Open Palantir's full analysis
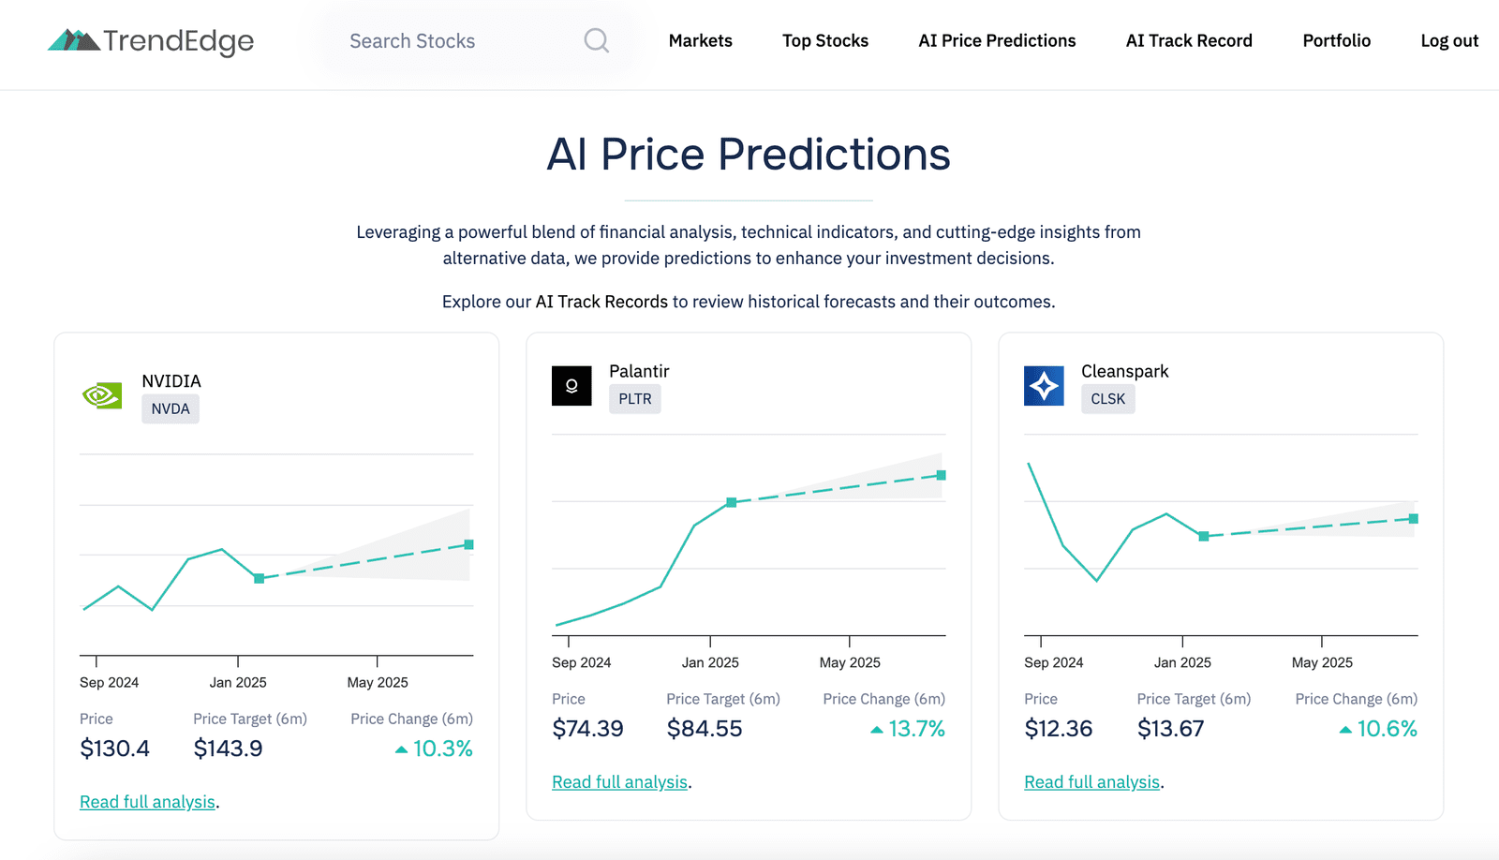 pyautogui.click(x=619, y=781)
